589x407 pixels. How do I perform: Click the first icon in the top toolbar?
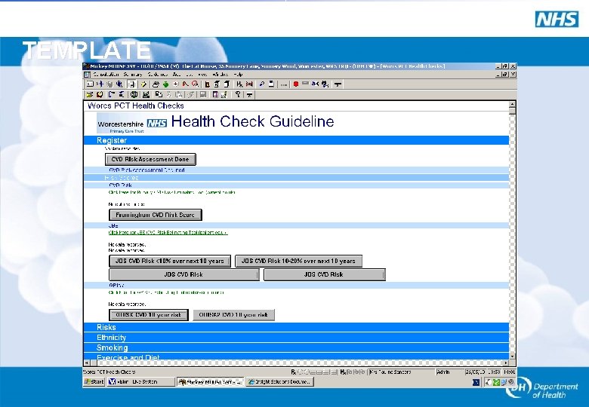click(x=90, y=84)
